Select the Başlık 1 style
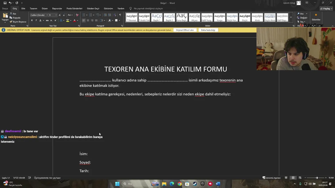The width and height of the screenshot is (335, 188). click(157, 17)
